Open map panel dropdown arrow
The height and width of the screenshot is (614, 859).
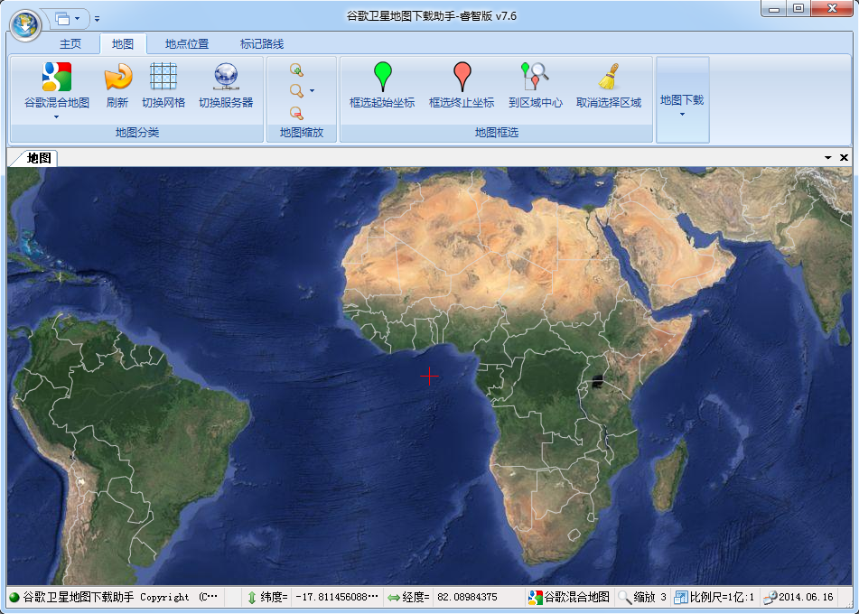(x=827, y=158)
